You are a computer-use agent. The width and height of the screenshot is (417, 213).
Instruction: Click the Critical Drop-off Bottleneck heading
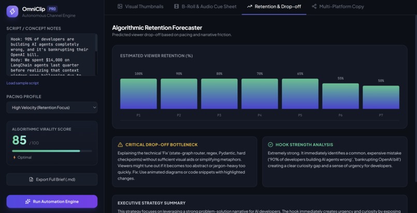click(161, 144)
